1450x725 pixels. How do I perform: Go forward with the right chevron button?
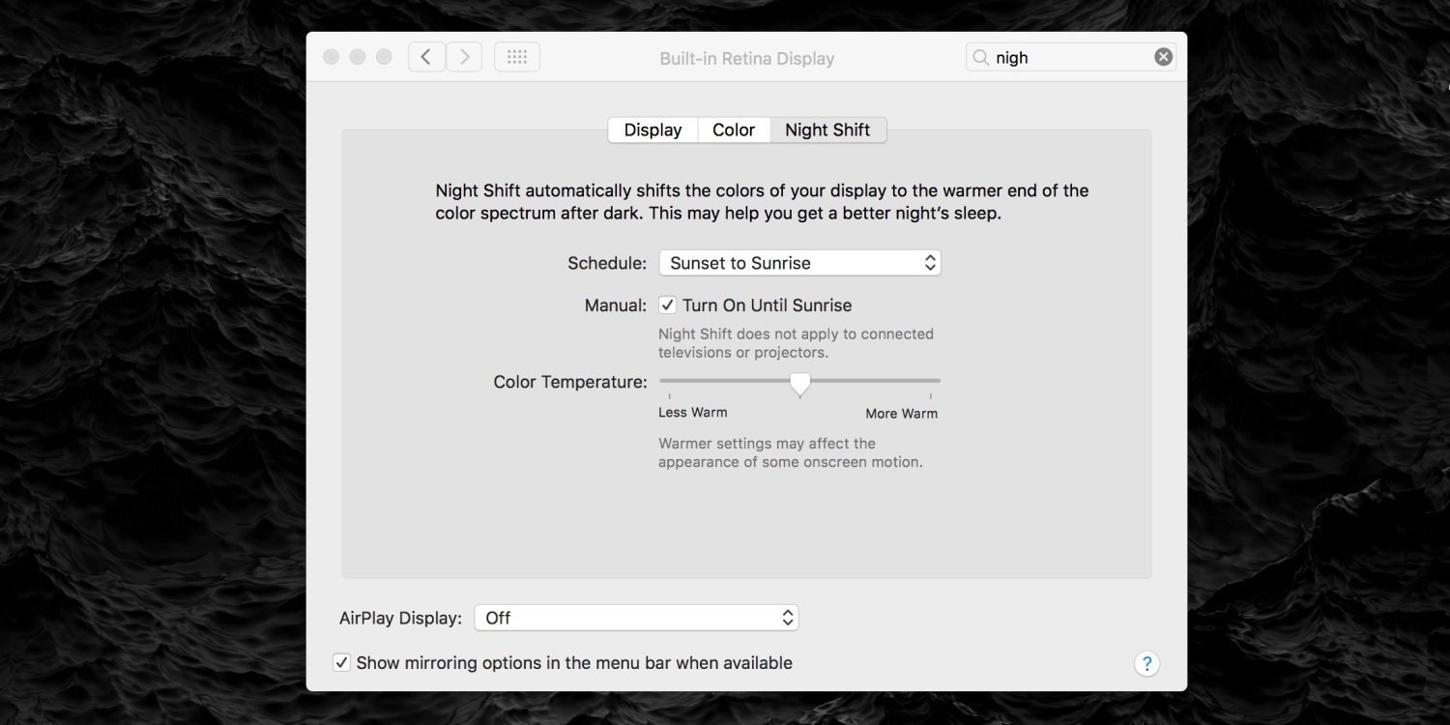[464, 57]
